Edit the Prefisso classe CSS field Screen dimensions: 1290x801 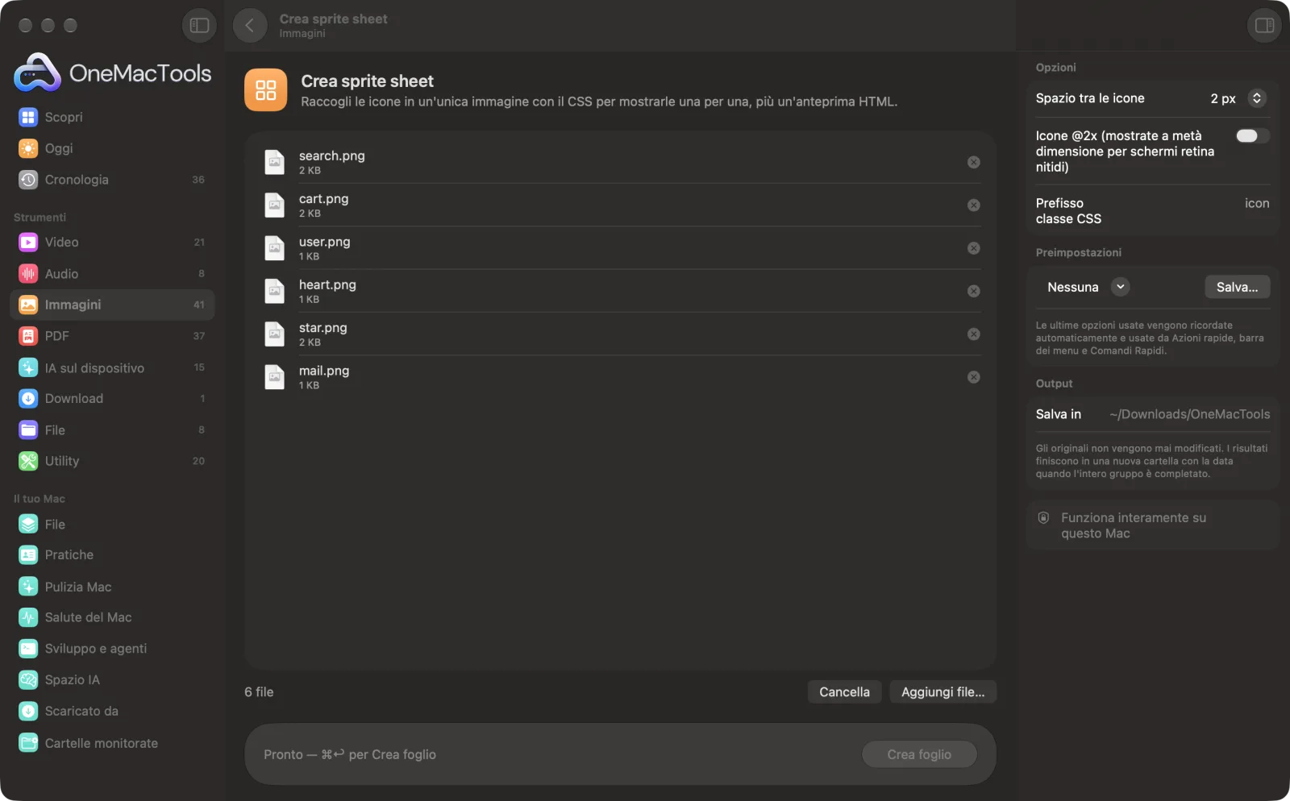(x=1256, y=203)
